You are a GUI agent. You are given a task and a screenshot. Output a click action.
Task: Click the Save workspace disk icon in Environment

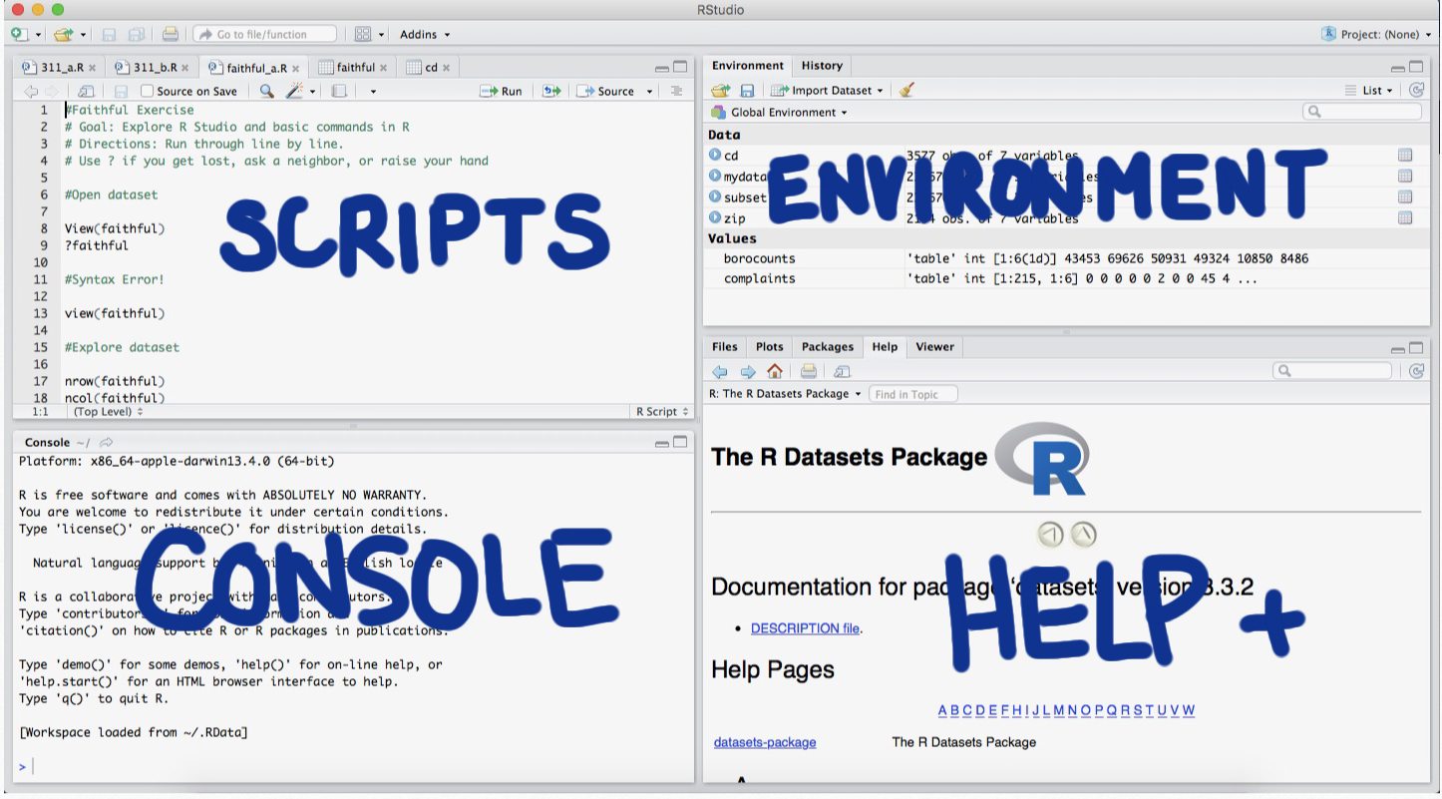[x=747, y=90]
